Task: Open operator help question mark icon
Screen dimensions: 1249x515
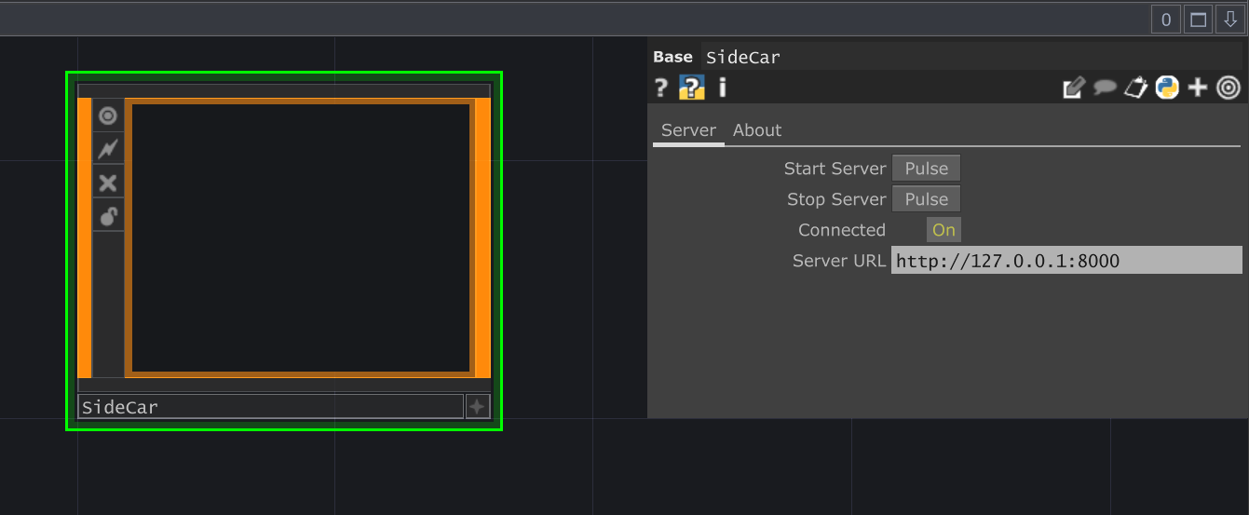Action: pyautogui.click(x=661, y=88)
